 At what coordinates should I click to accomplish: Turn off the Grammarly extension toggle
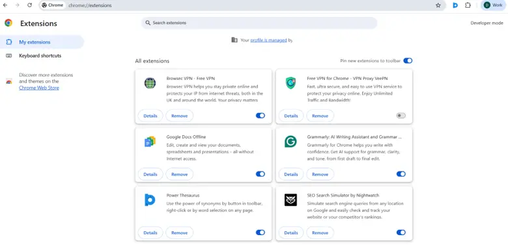(401, 174)
